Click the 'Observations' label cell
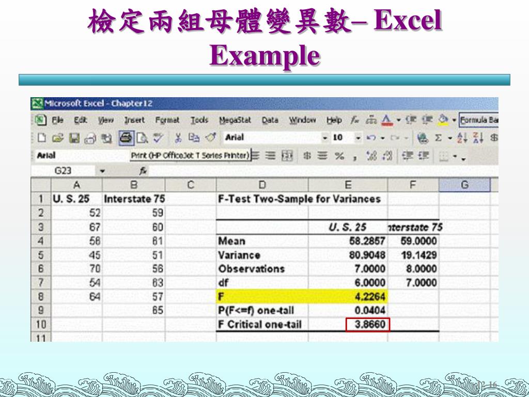 262,269
